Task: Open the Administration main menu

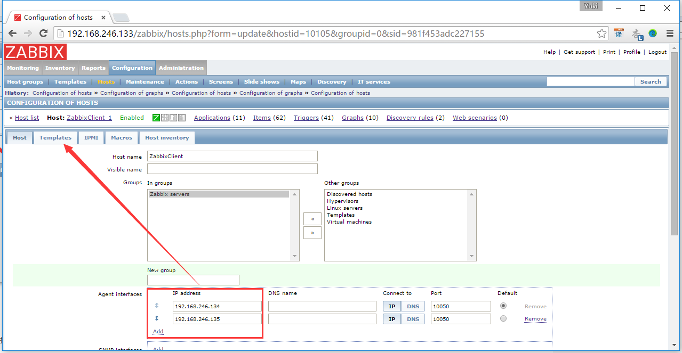Action: 181,68
